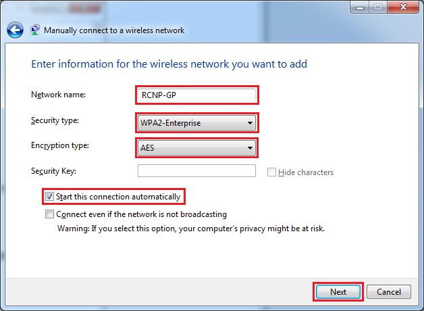Click the wireless network icon in title bar

34,30
